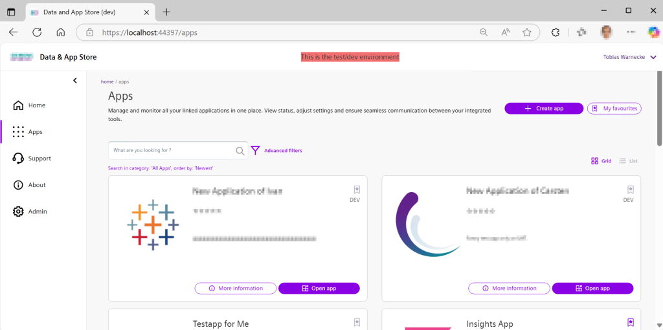The width and height of the screenshot is (663, 330).
Task: Open the Support headset icon in sidebar
Action: pyautogui.click(x=18, y=159)
